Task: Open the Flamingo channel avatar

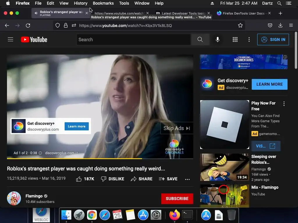Action: pyautogui.click(x=14, y=198)
